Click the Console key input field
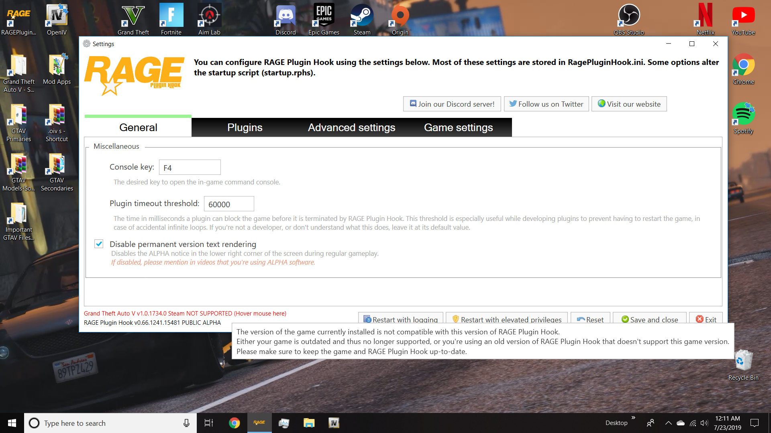Screen dimensions: 771x433 [190, 168]
